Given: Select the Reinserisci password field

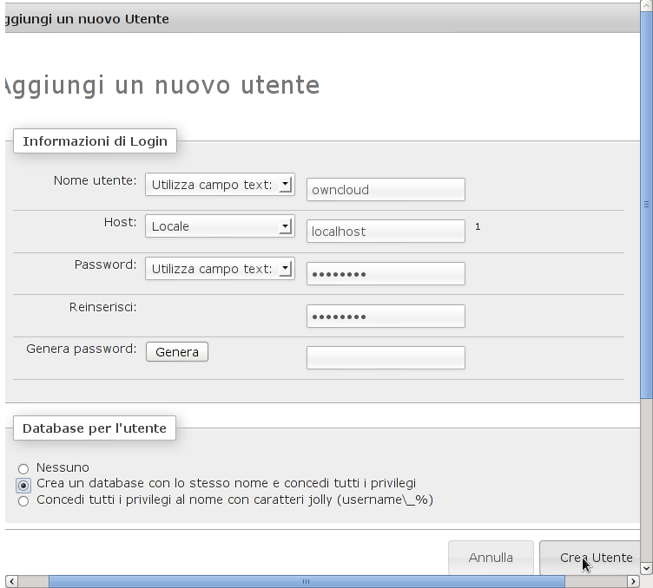Looking at the screenshot, I should 386,317.
